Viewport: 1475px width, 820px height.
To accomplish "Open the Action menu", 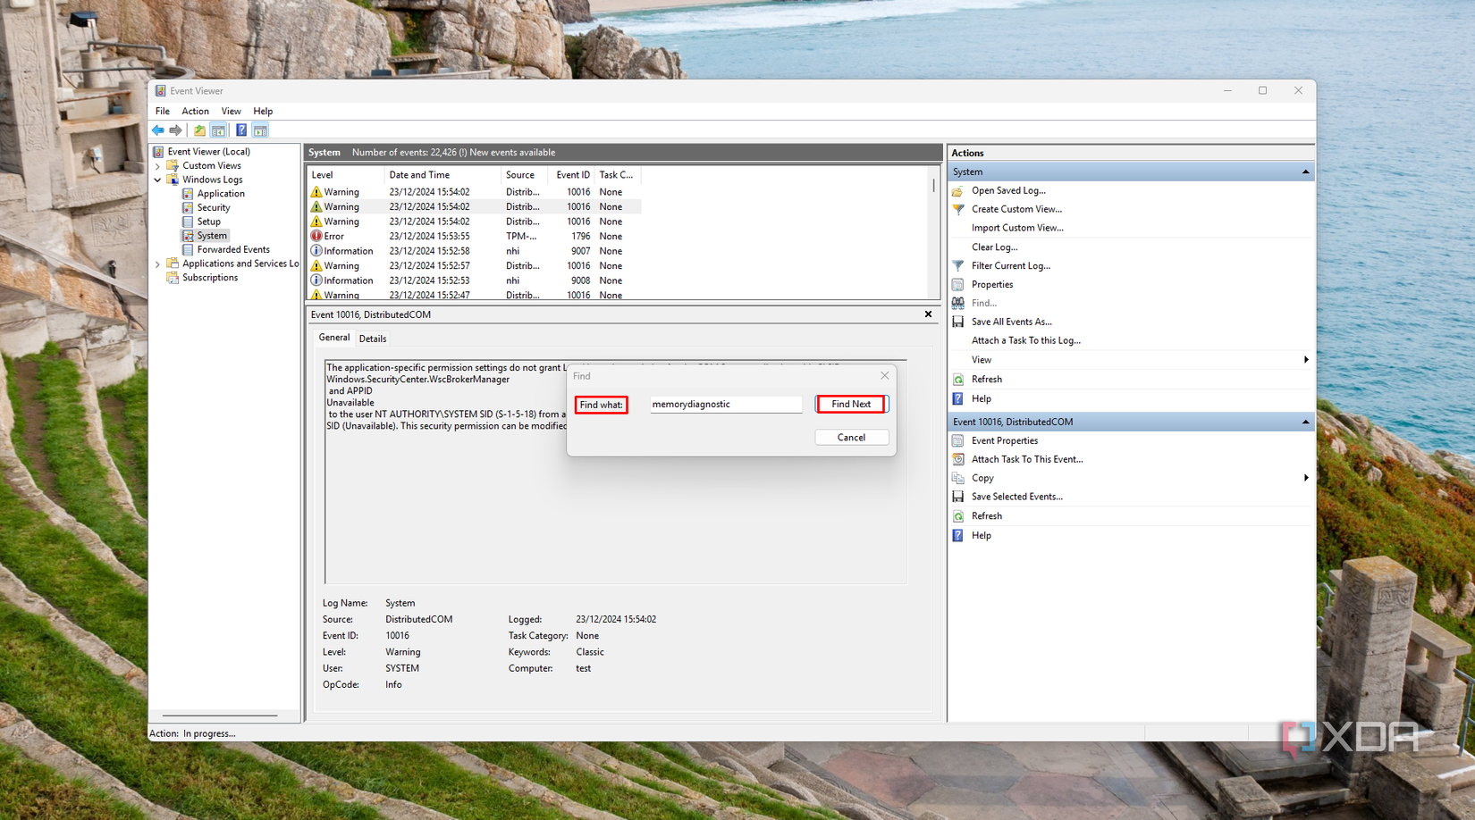I will pos(195,112).
